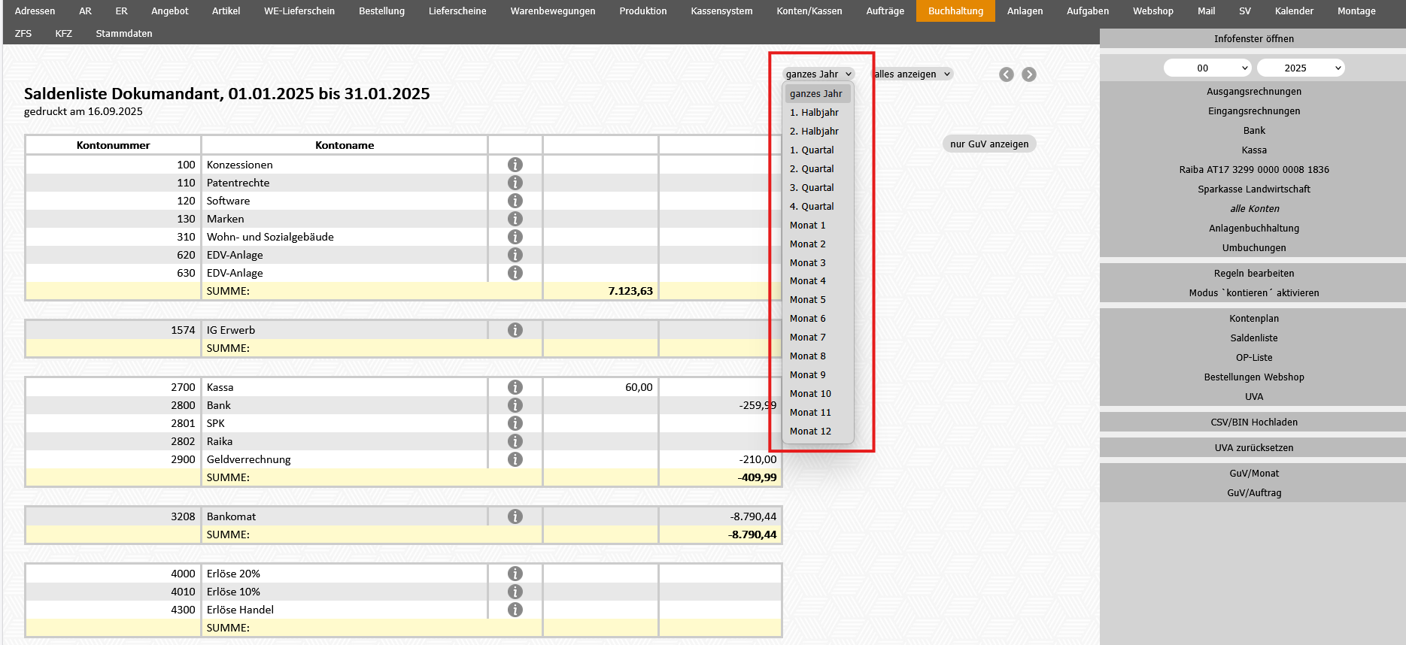Click info icon beside IG Erwerb
The image size is (1406, 645).
[515, 330]
